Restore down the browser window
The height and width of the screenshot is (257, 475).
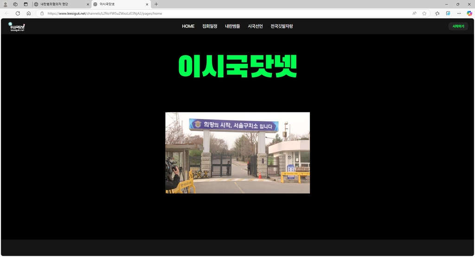(458, 4)
